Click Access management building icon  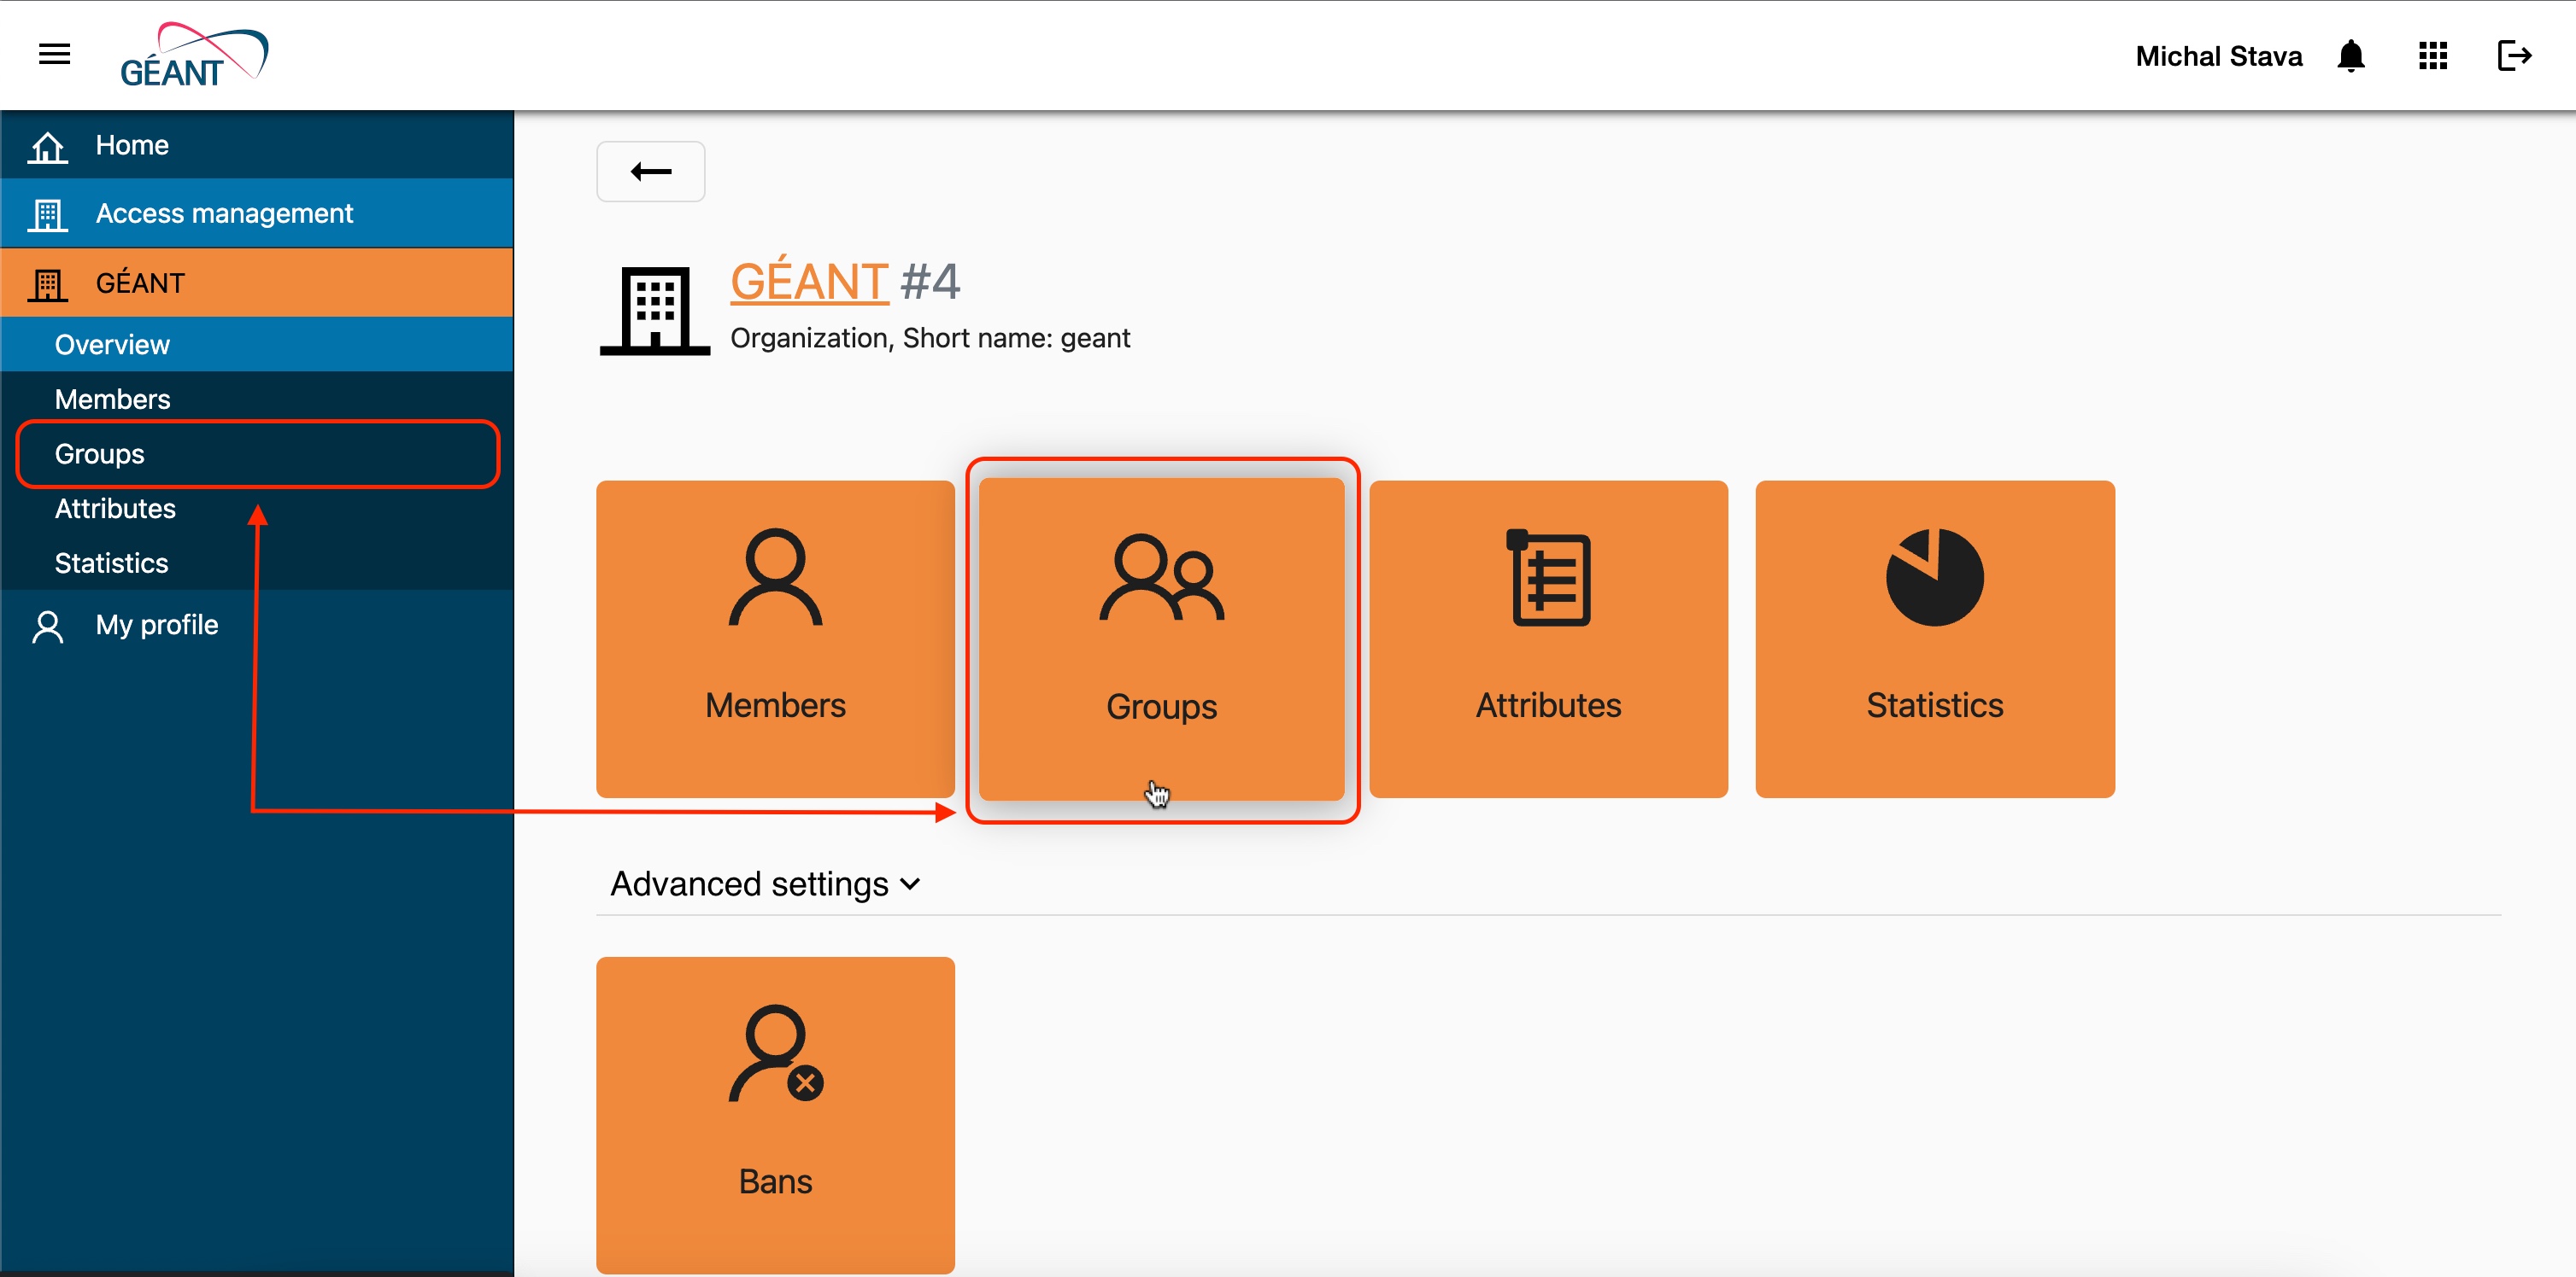point(47,214)
